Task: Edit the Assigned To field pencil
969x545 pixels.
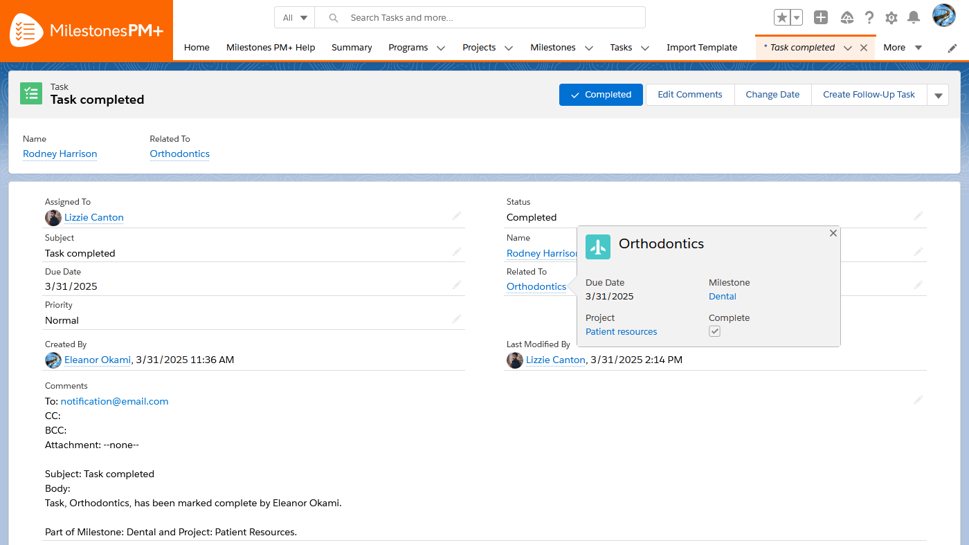Action: pos(457,216)
